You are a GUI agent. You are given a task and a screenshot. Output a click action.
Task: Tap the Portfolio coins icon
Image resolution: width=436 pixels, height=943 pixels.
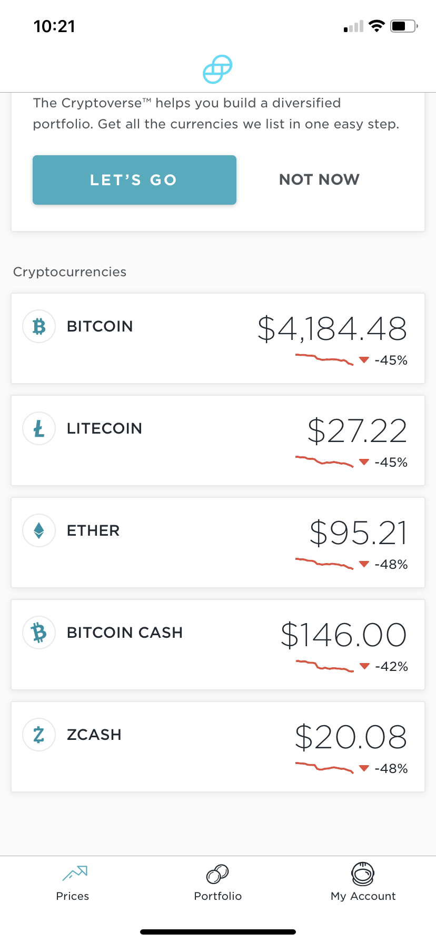(217, 874)
